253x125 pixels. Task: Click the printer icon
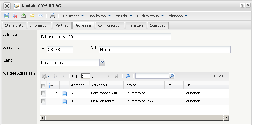click(x=52, y=16)
